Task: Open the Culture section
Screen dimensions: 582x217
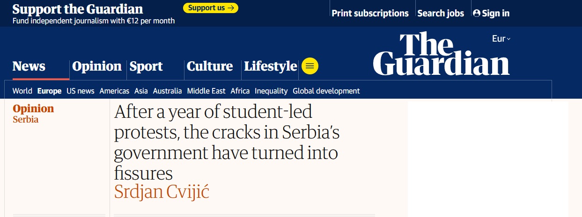Action: [210, 66]
